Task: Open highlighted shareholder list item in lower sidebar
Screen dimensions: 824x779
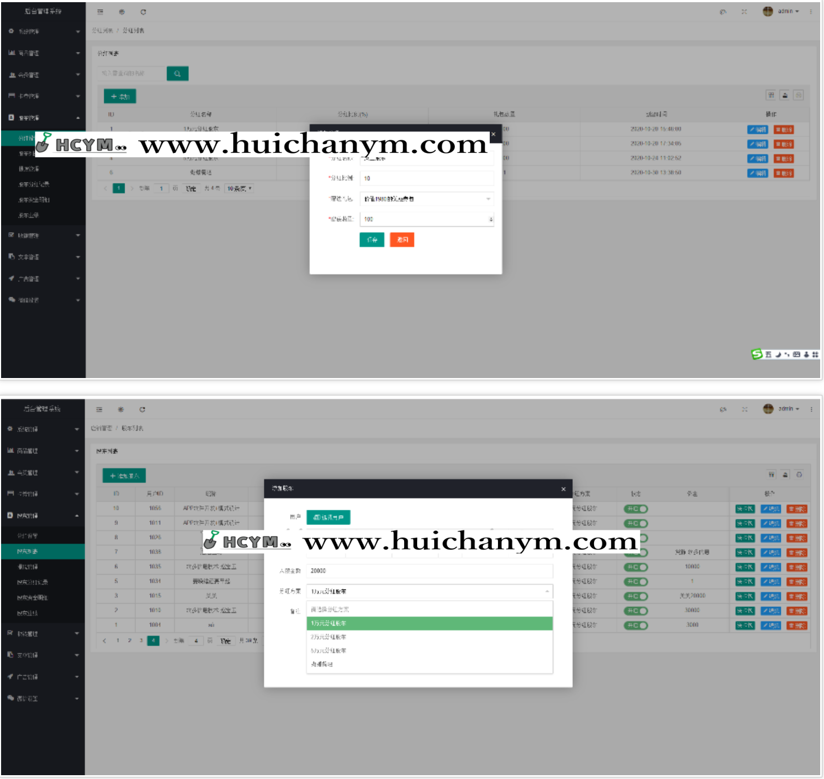Action: tap(43, 552)
